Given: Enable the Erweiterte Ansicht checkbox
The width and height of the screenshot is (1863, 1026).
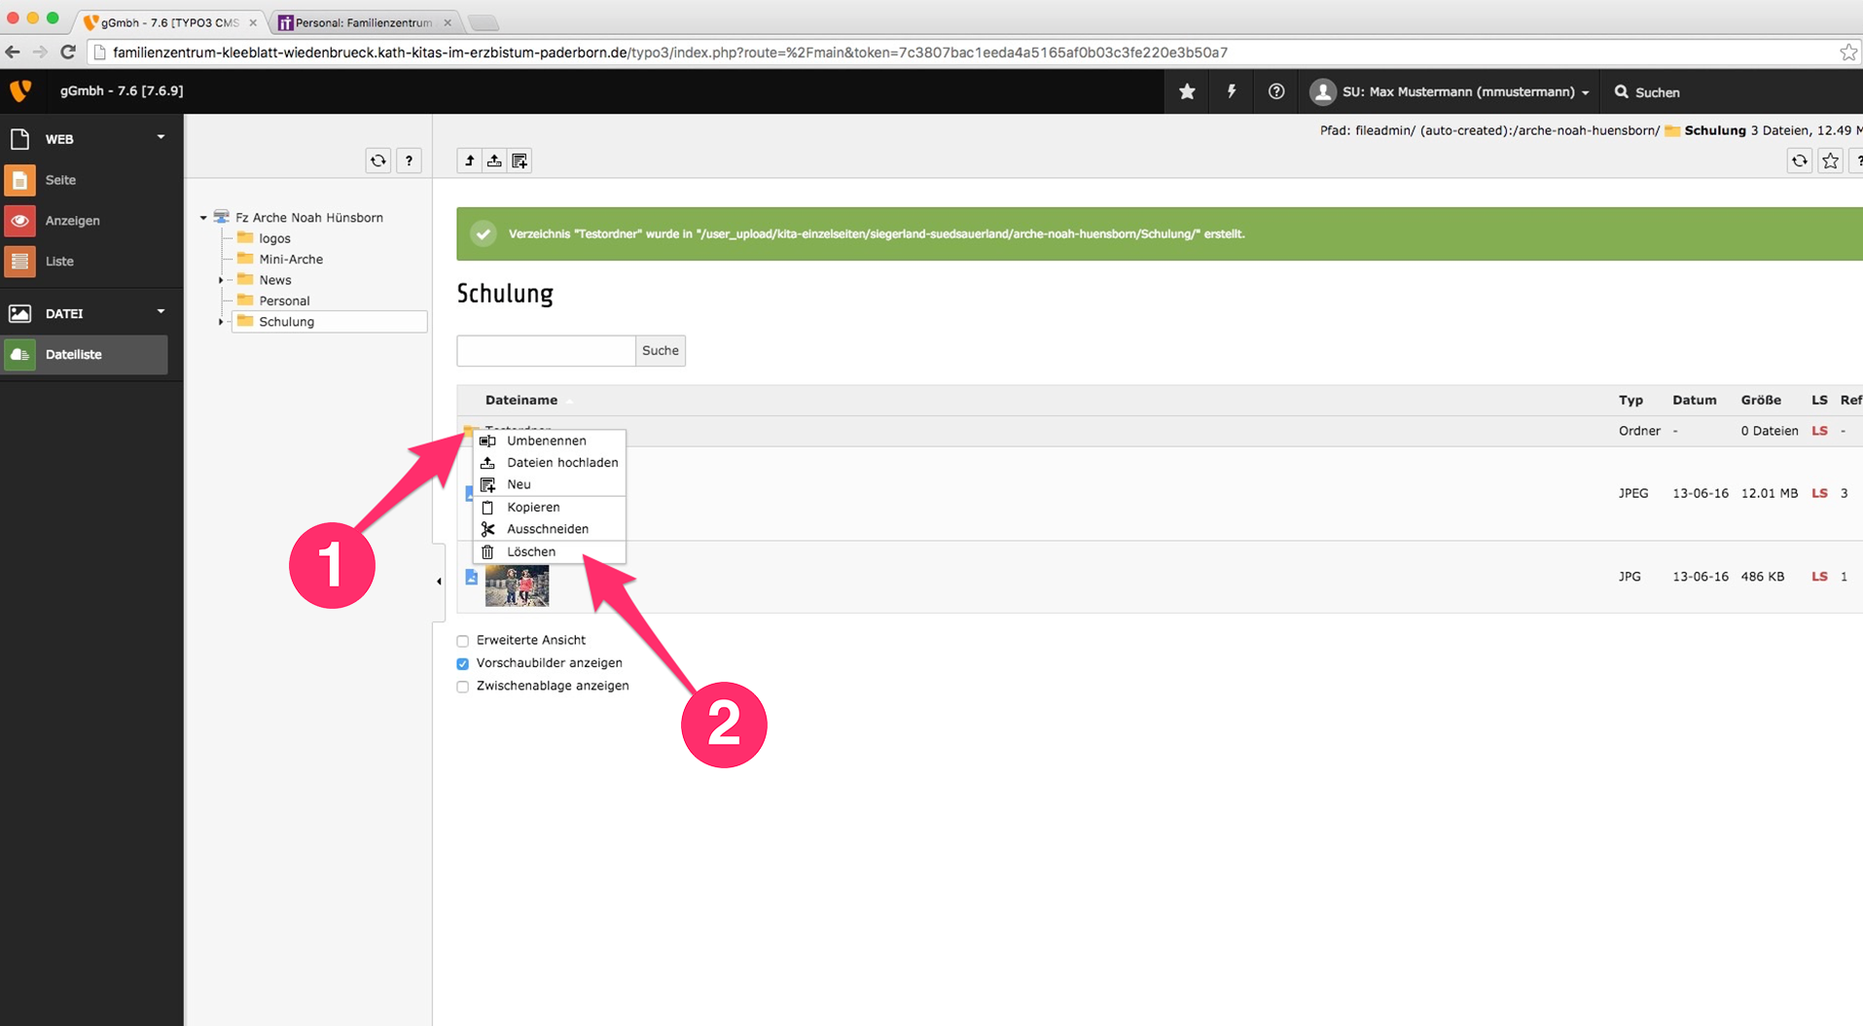Looking at the screenshot, I should coord(463,641).
